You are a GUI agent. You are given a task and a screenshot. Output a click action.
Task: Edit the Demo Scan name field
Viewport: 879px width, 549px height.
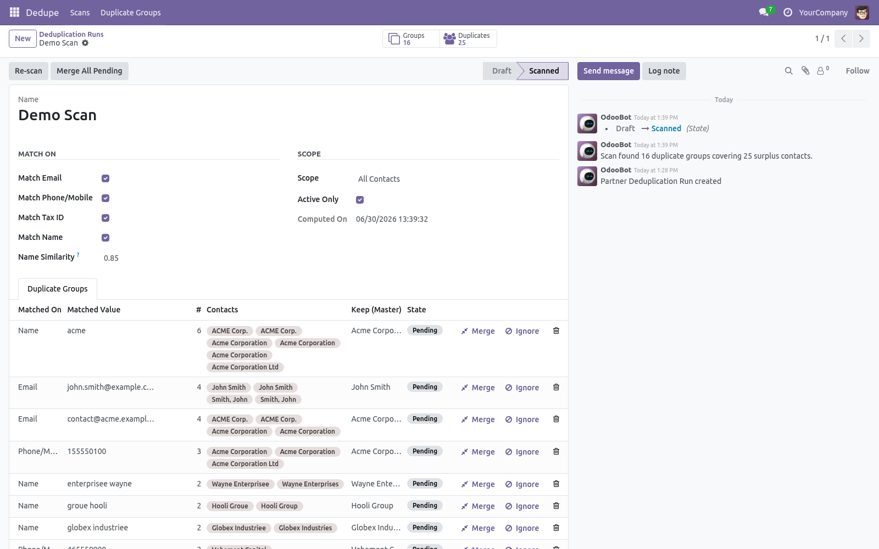click(x=288, y=115)
